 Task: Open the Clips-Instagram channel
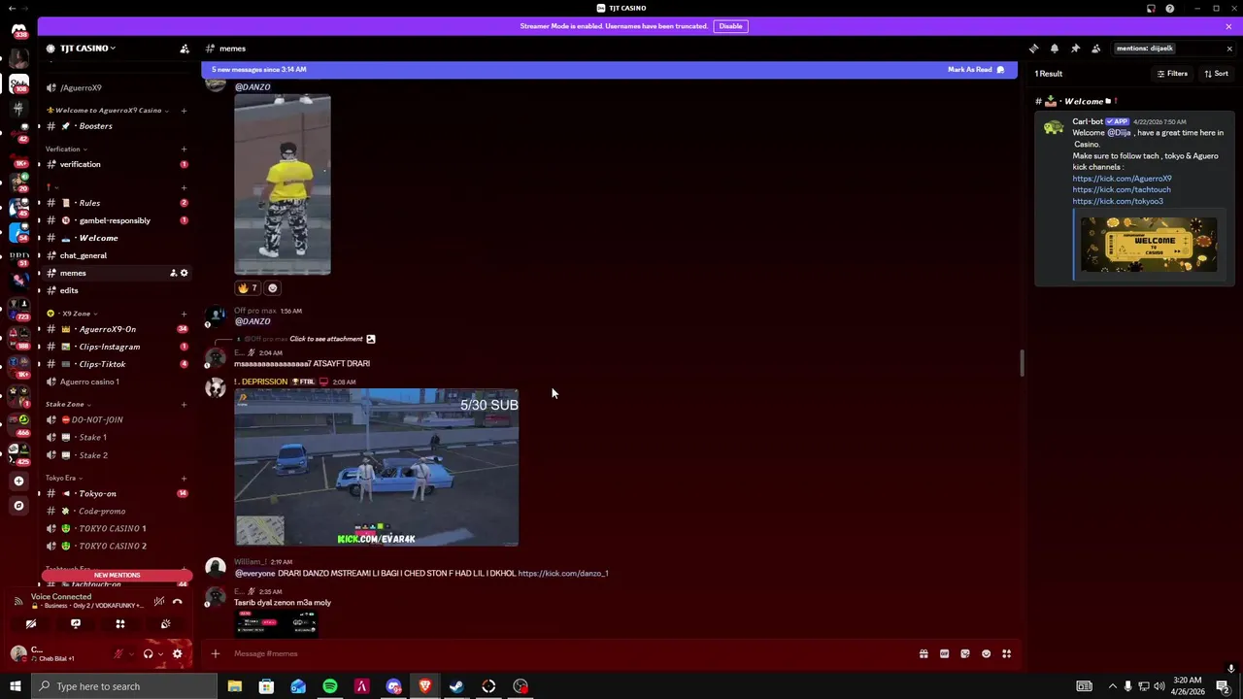tap(117, 347)
